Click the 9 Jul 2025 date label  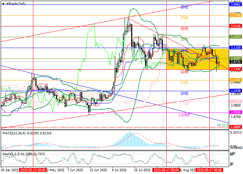click(x=120, y=170)
